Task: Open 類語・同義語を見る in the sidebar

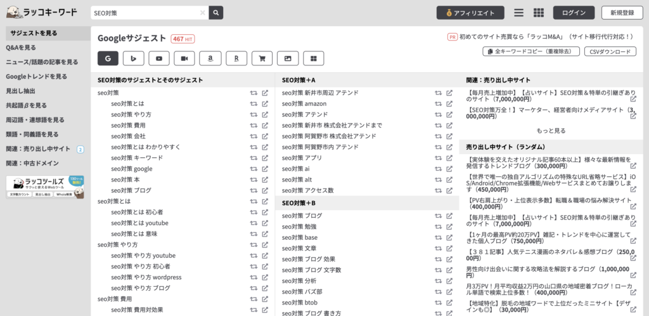Action: [x=32, y=134]
